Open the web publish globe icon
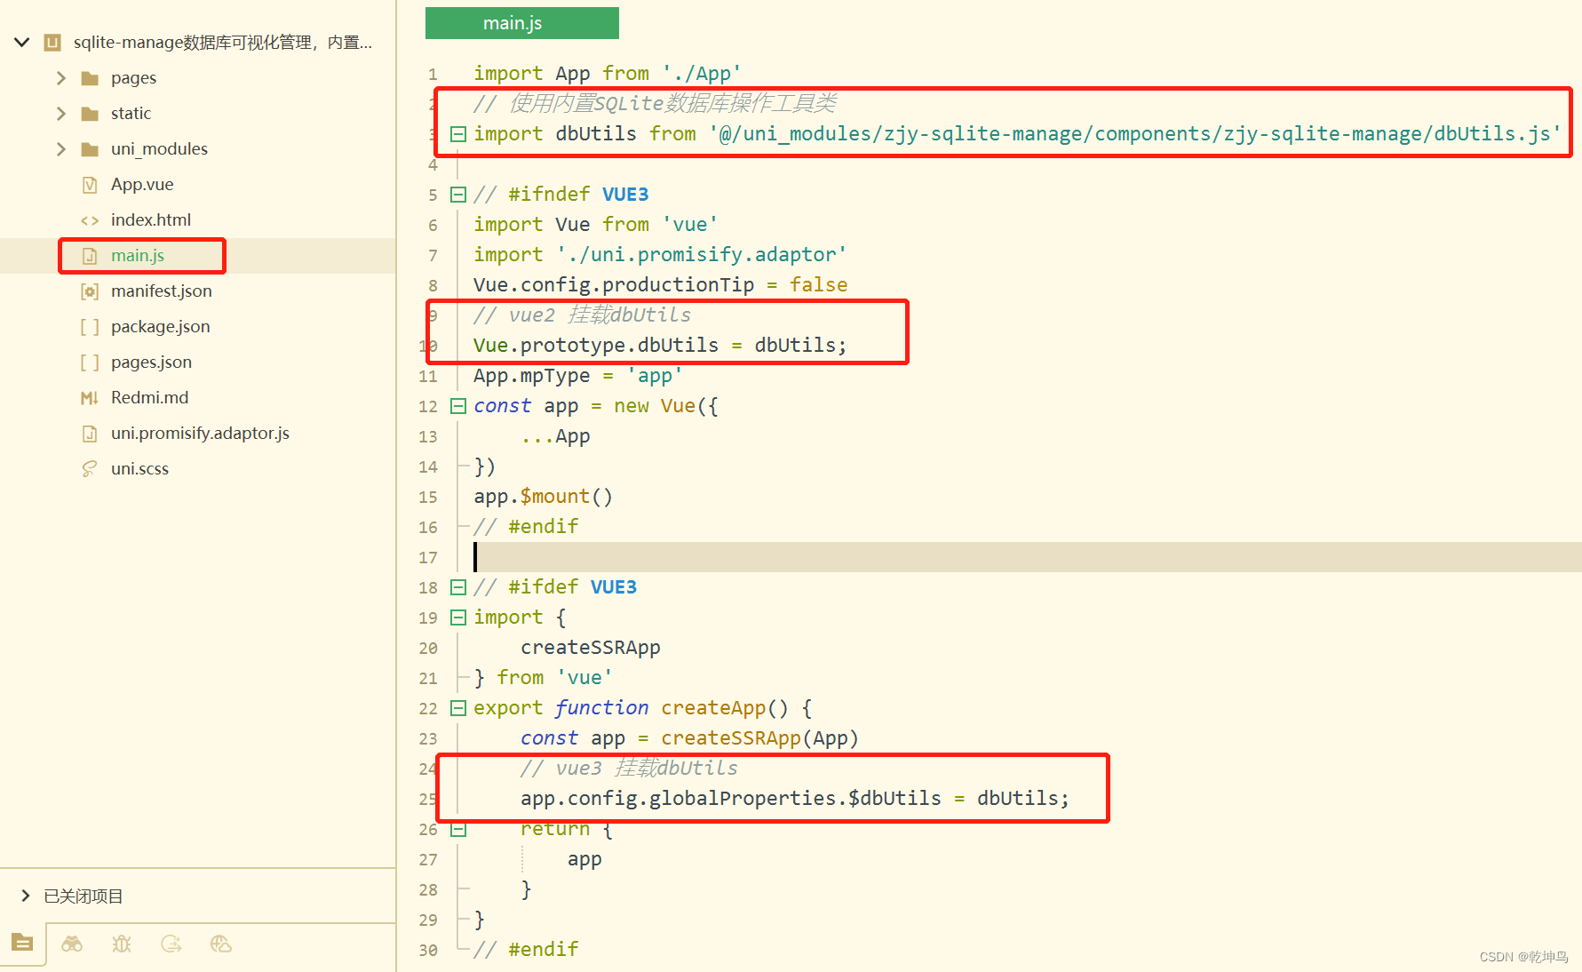Screen dimensions: 1582x972 point(221,944)
